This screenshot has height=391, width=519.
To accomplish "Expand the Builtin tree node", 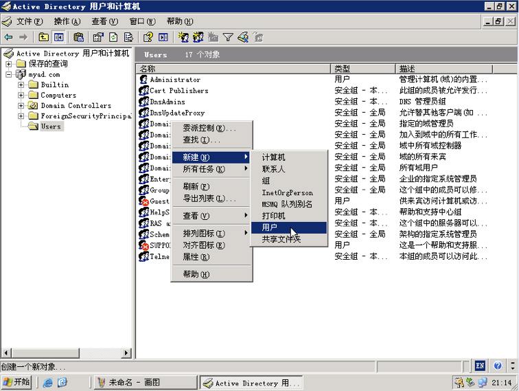I will 21,85.
